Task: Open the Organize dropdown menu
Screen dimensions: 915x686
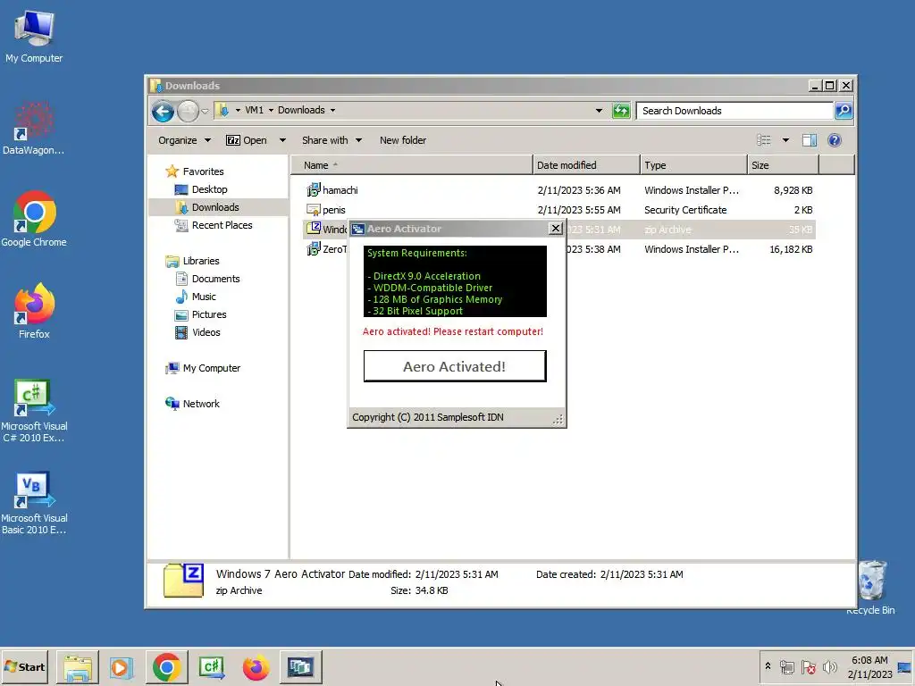Action: point(184,140)
